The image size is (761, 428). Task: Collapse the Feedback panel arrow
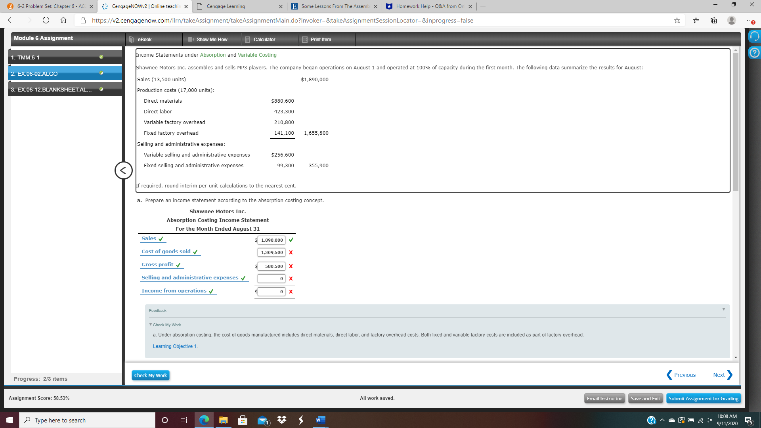[723, 310]
